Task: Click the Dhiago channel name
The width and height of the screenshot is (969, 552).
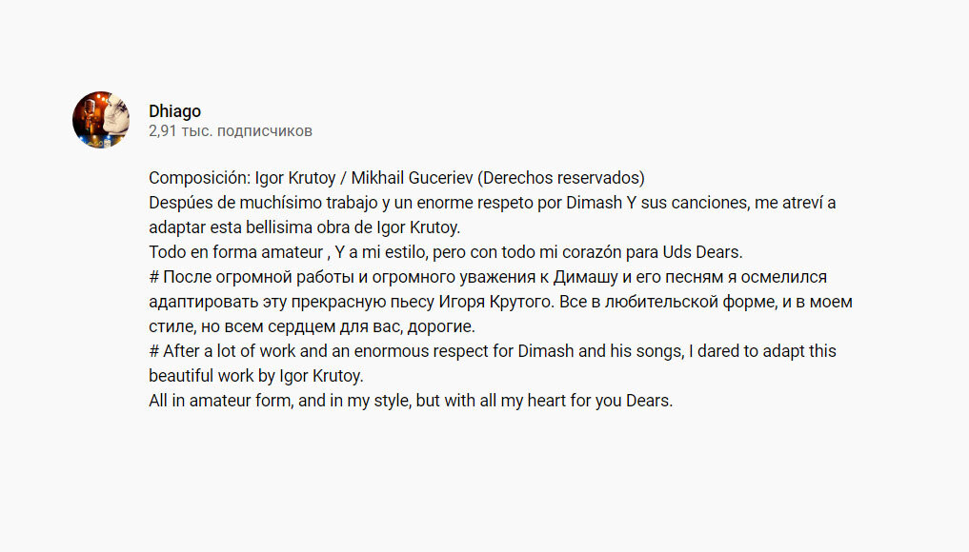Action: [x=175, y=111]
